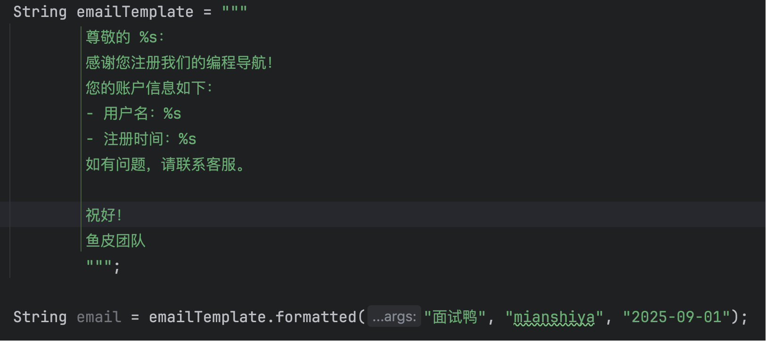
Task: Click emailTemplate before .formatted on last line
Action: pos(207,317)
